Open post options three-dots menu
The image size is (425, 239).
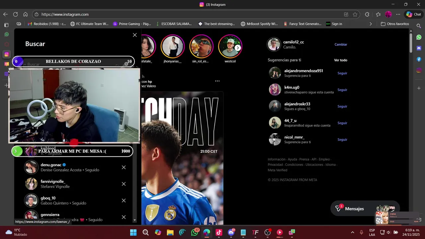pyautogui.click(x=217, y=81)
